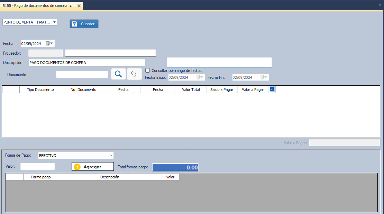Click the Forma pago column header
The height and width of the screenshot is (214, 384).
tap(41, 177)
